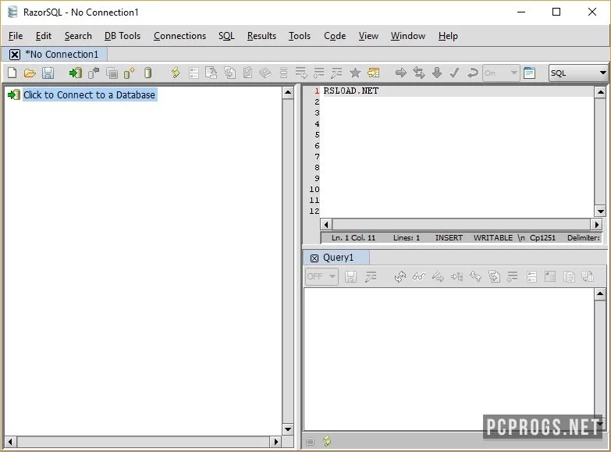
Task: Open the Search menu
Action: point(78,36)
